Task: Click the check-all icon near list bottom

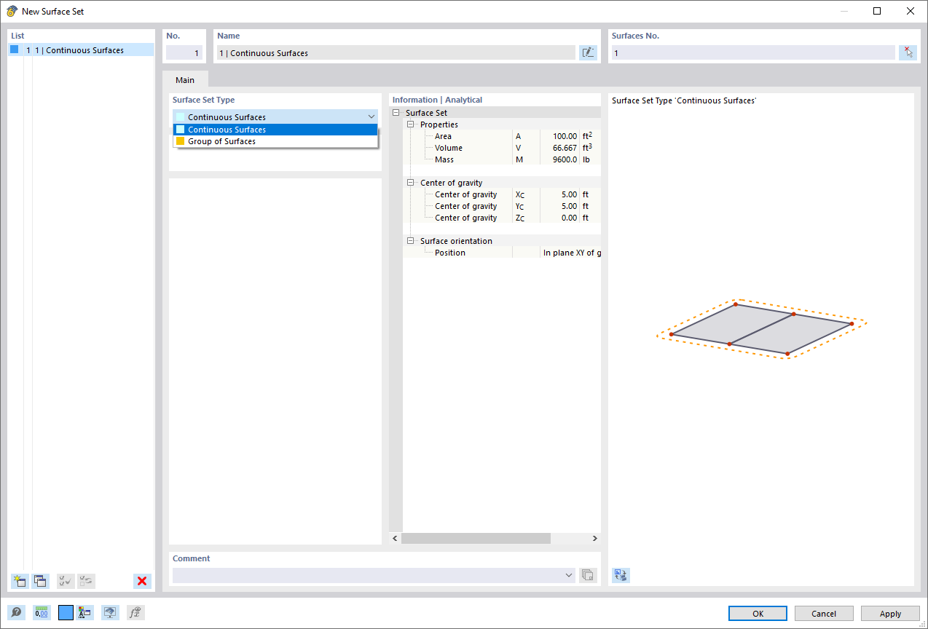Action: [x=65, y=581]
